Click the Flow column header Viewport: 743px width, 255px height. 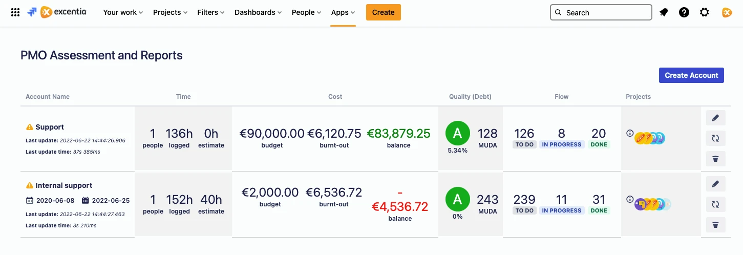click(562, 96)
